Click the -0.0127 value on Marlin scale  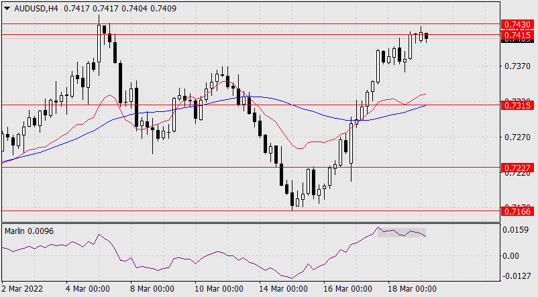pos(517,276)
